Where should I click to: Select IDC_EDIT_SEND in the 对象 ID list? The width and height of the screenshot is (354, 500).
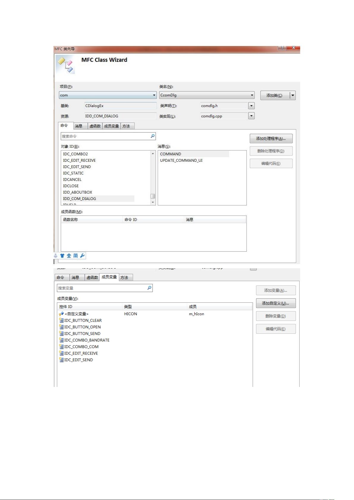[x=77, y=167]
